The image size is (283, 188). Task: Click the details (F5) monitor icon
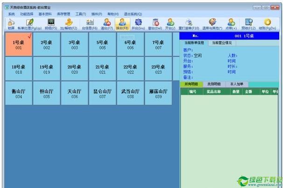(51, 22)
